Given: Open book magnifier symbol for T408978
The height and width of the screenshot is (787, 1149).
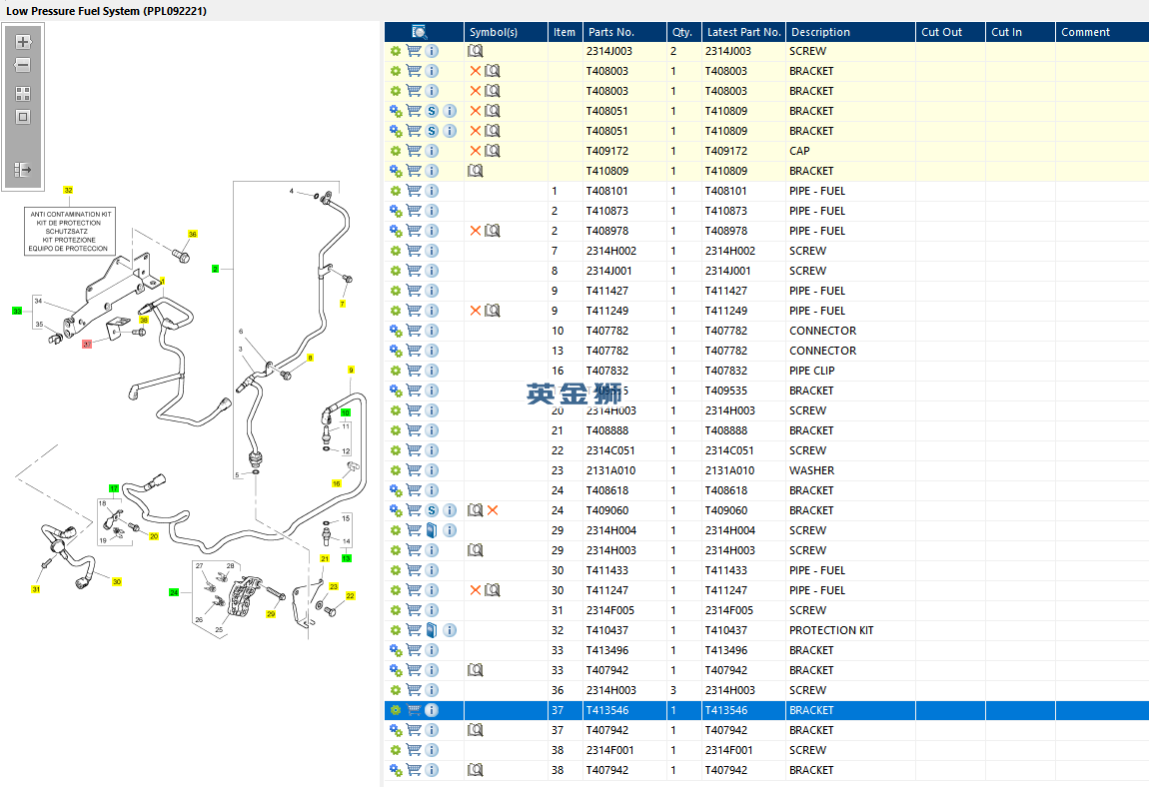Looking at the screenshot, I should (x=493, y=231).
